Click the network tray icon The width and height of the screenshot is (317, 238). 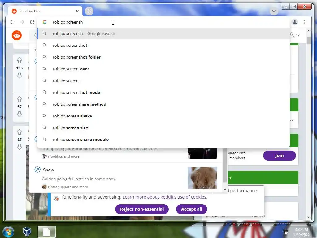[x=286, y=232]
